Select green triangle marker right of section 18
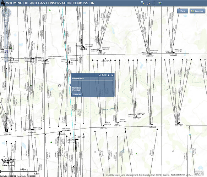Screen dimensions: 207x177 tap(136, 154)
